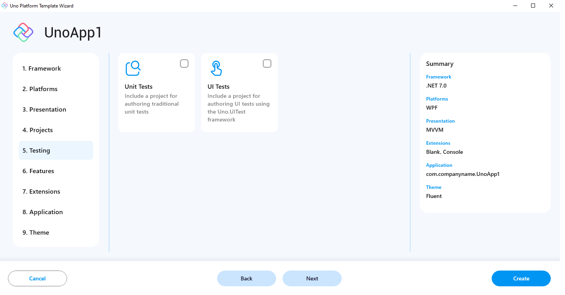Open the 2. Platforms step
565x295 pixels.
56,89
